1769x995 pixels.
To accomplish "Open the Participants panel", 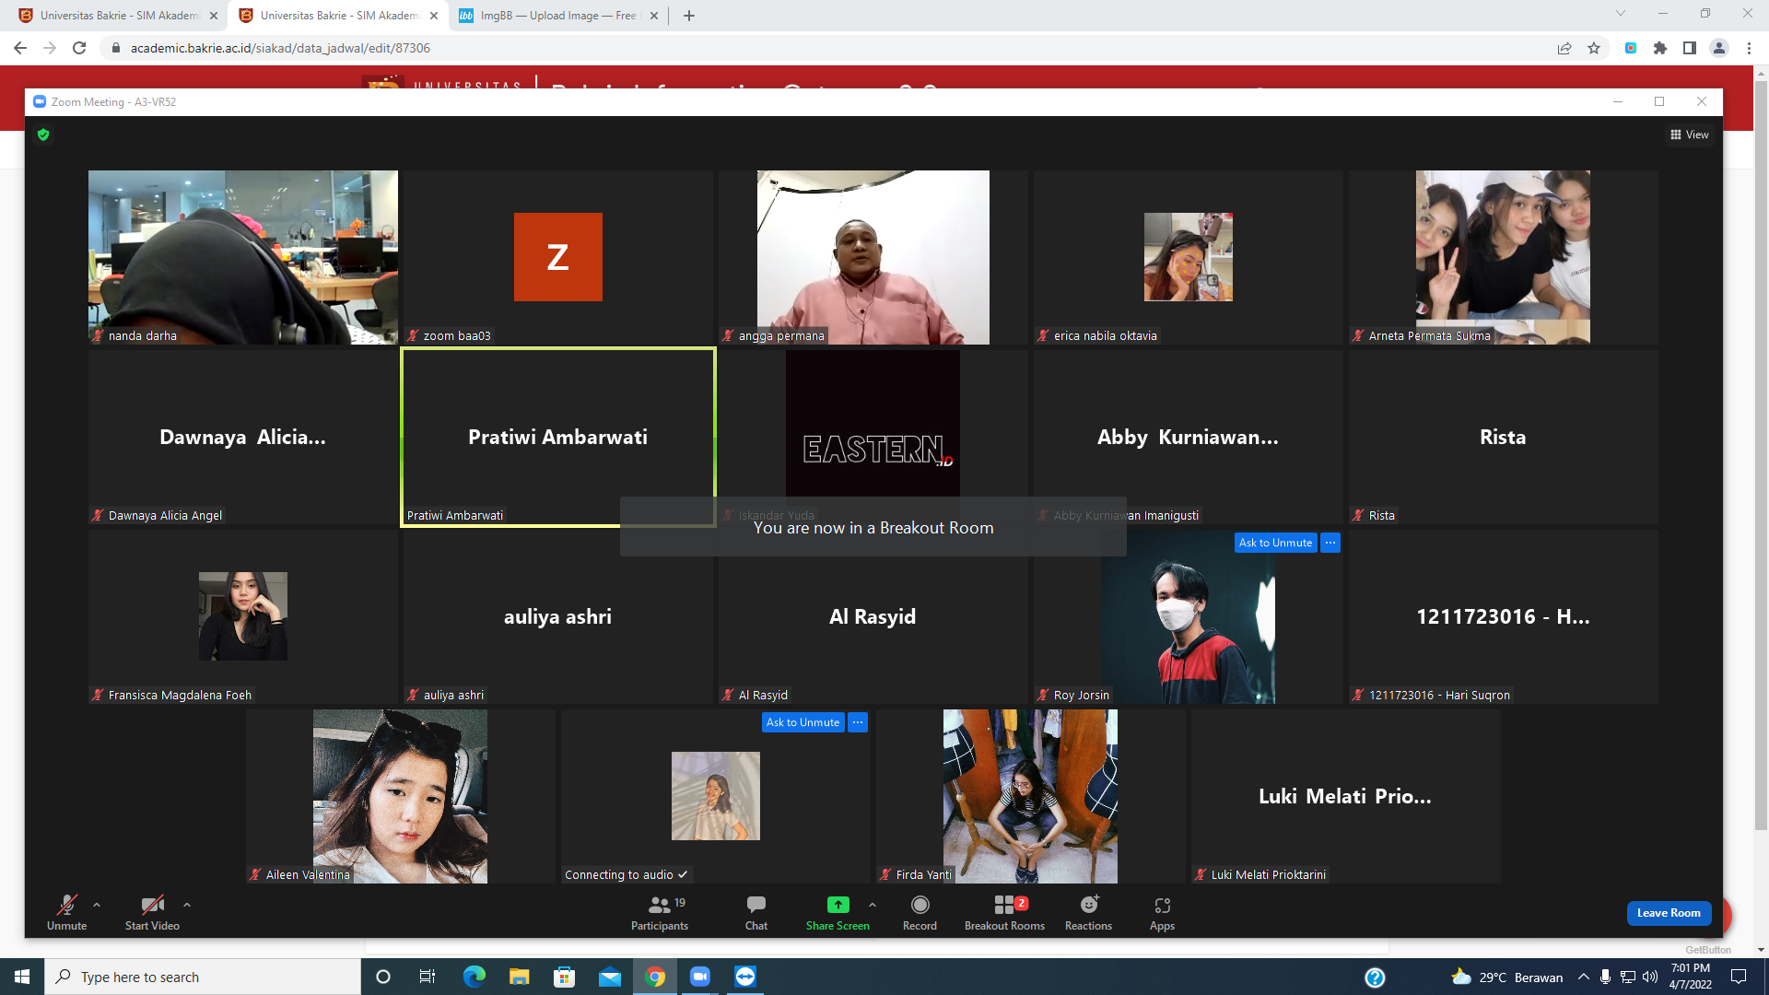I will [660, 913].
